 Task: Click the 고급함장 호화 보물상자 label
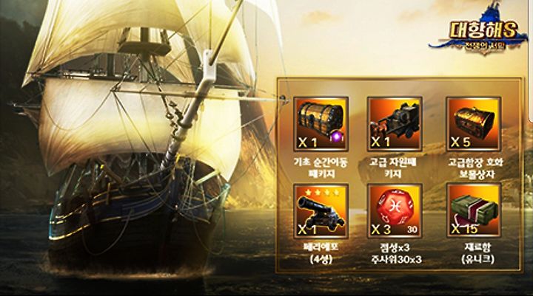pyautogui.click(x=475, y=168)
